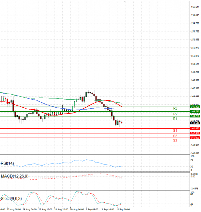The width and height of the screenshot is (201, 212).
Task: Click the 3 Sep 16:00 time label
Action: [x=108, y=209]
